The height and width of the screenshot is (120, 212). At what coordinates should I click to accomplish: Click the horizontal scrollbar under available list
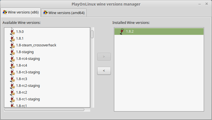(x=44, y=109)
